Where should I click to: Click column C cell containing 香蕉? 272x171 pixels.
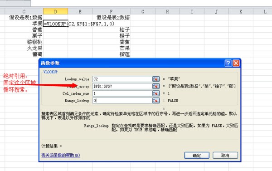click(24, 29)
